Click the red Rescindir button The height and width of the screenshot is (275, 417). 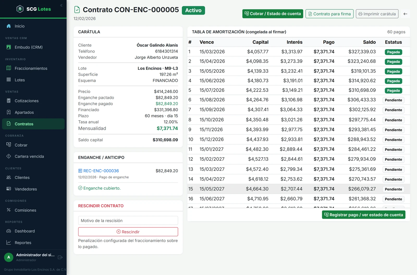click(x=128, y=232)
